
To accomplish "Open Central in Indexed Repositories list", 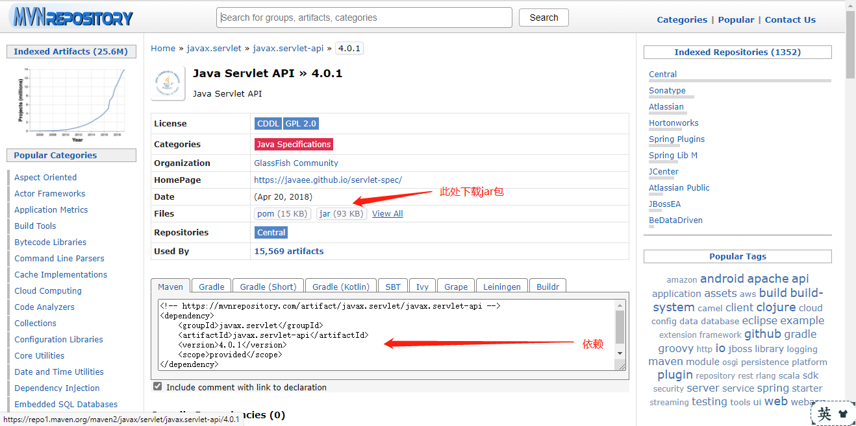I will 662,74.
